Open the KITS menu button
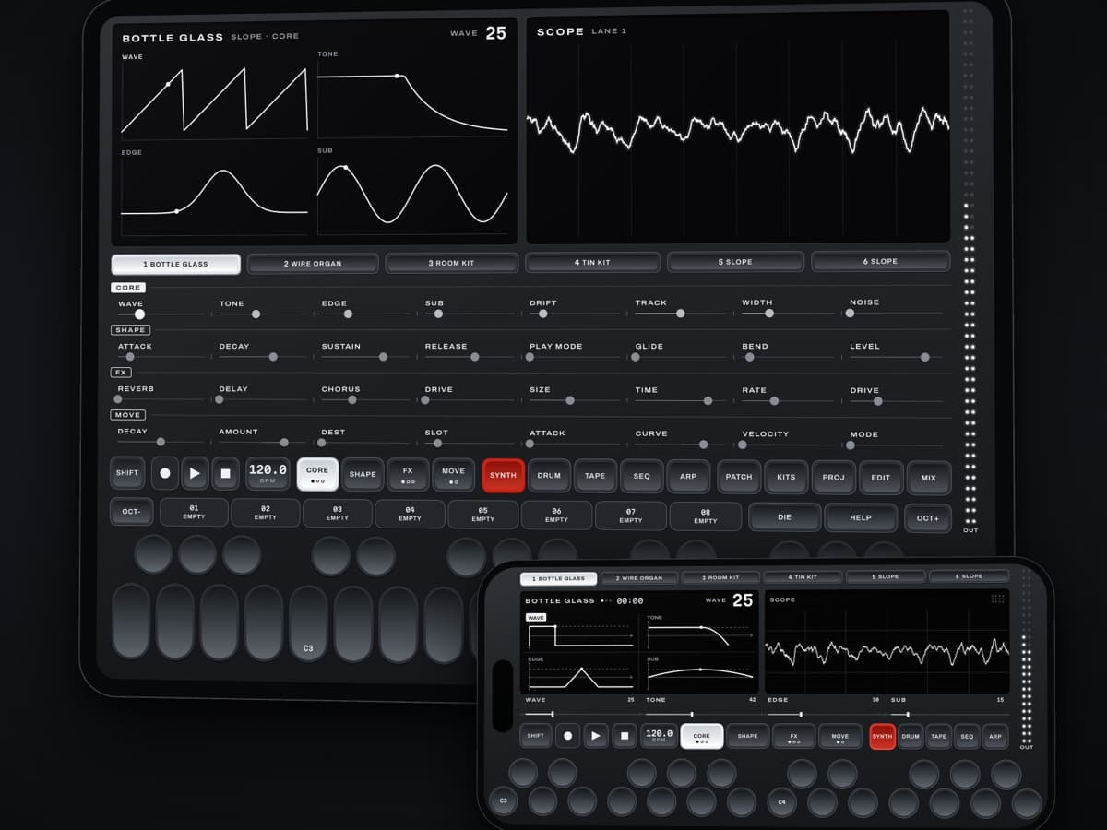This screenshot has height=830, width=1107. (x=786, y=477)
